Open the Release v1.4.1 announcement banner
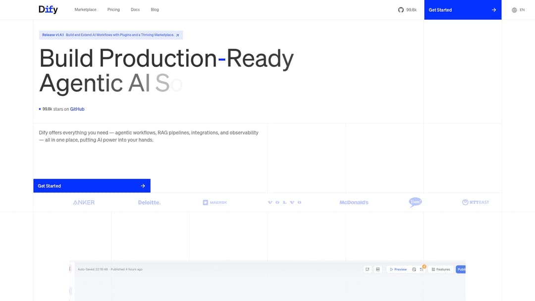This screenshot has width=535, height=301. [111, 35]
